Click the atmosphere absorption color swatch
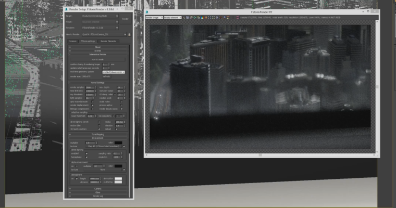 click(x=119, y=178)
